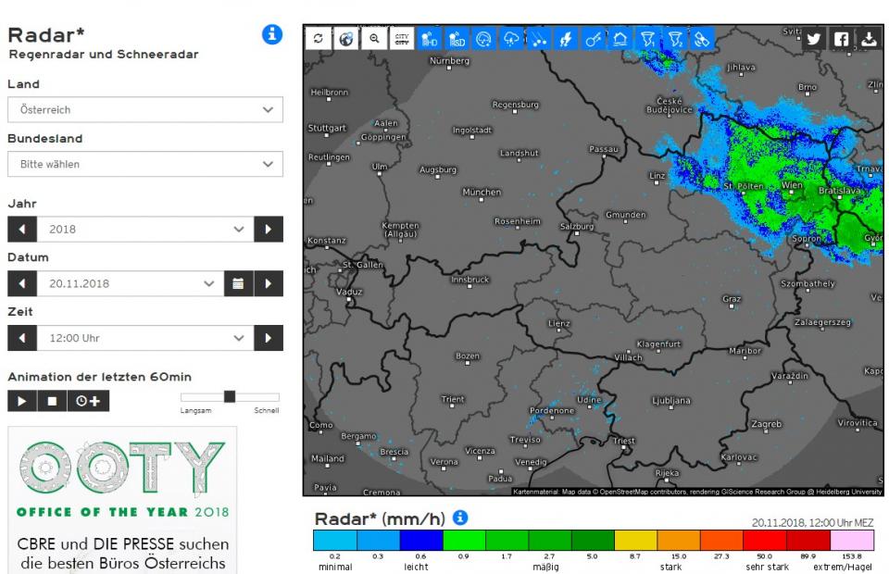
Task: Go to the previous year
Action: coord(21,229)
